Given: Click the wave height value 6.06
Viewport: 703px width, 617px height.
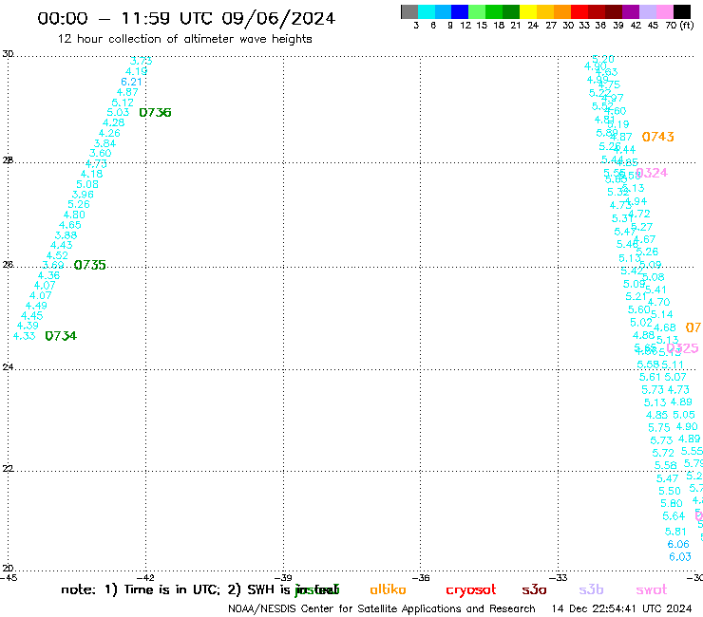Looking at the screenshot, I should click(678, 544).
